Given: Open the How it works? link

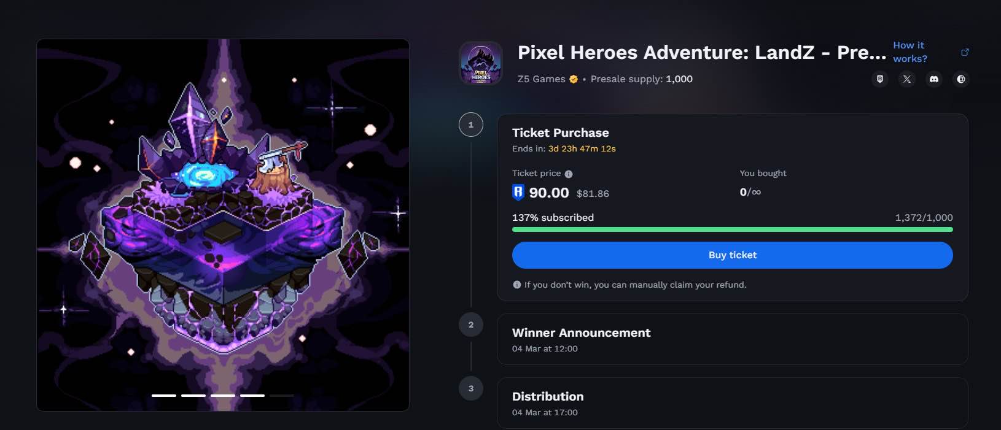Looking at the screenshot, I should pos(909,52).
